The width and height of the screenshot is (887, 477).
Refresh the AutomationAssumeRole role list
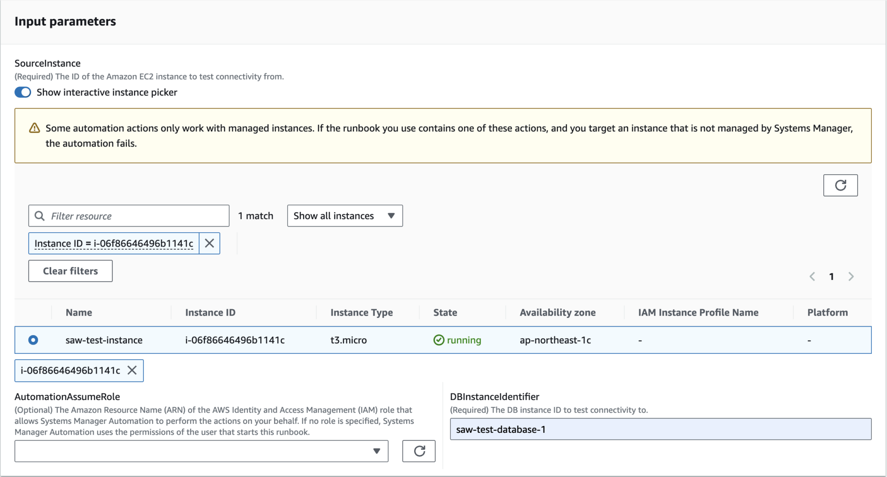419,451
